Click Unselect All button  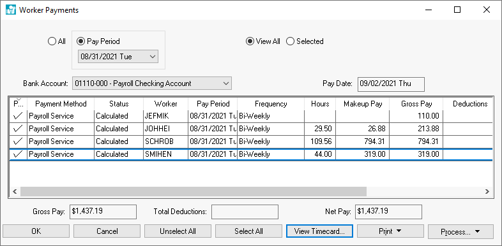178,231
